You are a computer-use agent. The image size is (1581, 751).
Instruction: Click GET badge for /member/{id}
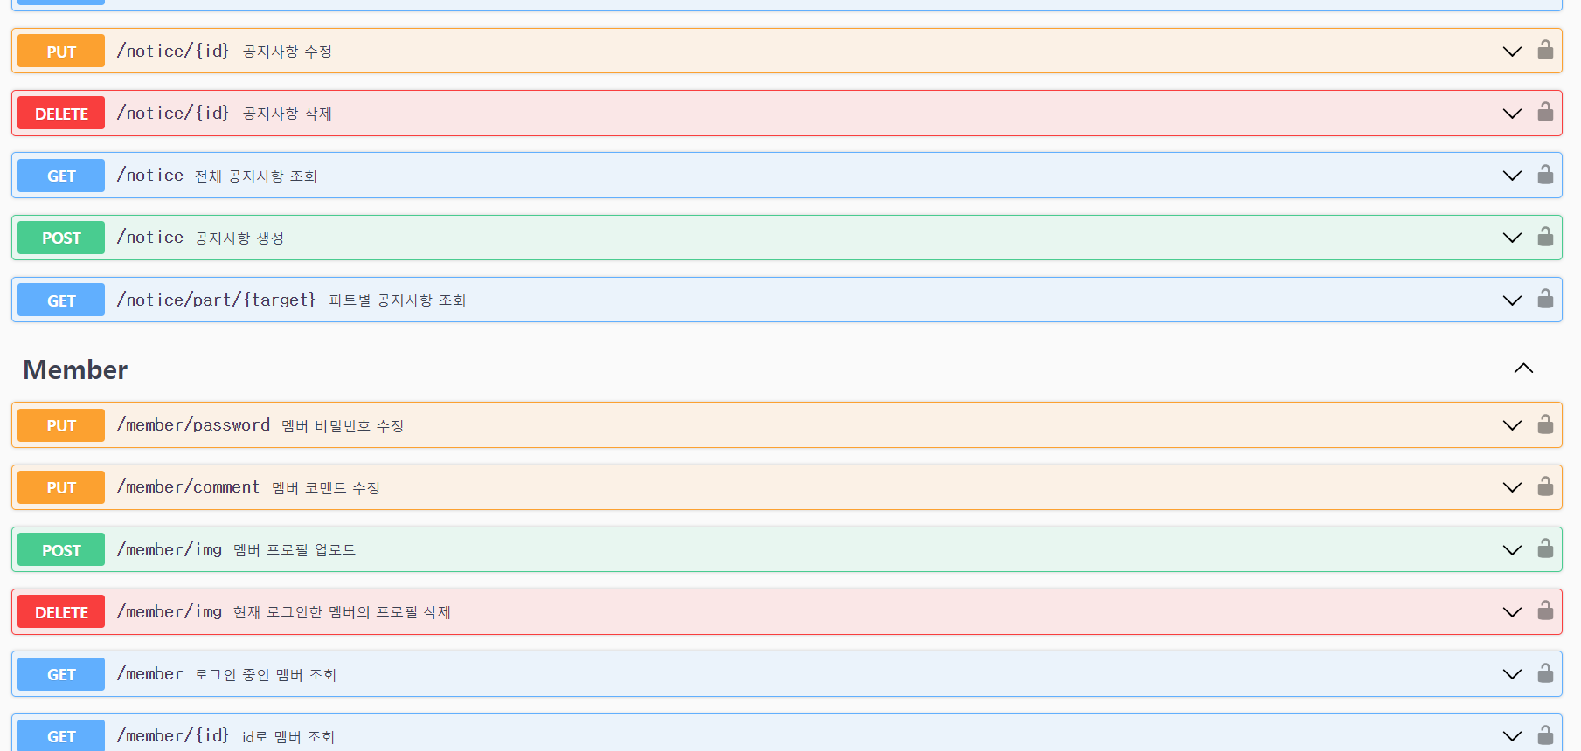pos(61,735)
